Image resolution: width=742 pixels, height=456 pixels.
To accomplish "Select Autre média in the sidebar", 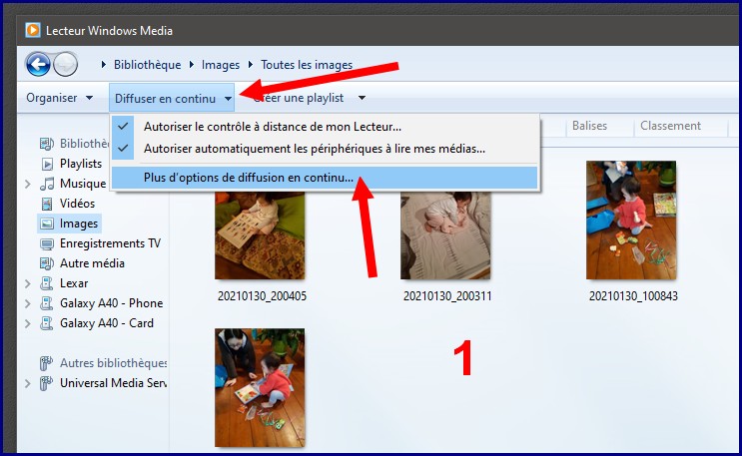I will pyautogui.click(x=92, y=263).
